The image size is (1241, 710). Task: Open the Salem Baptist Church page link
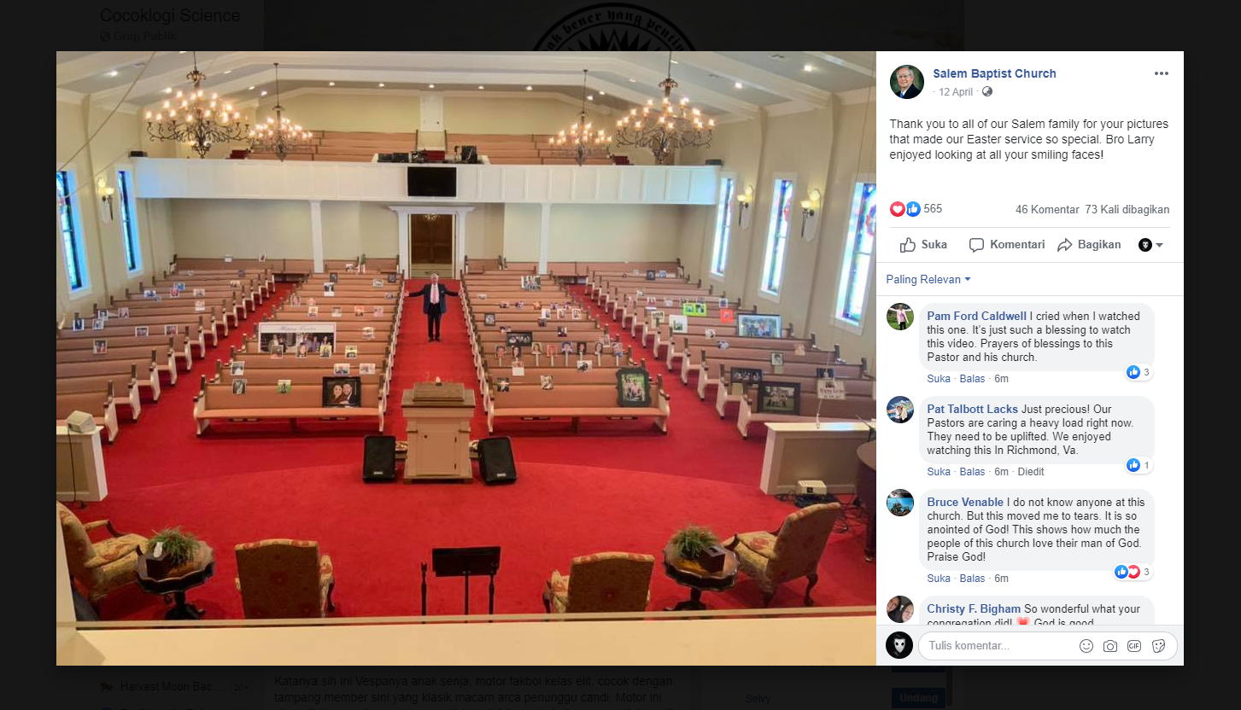tap(994, 73)
